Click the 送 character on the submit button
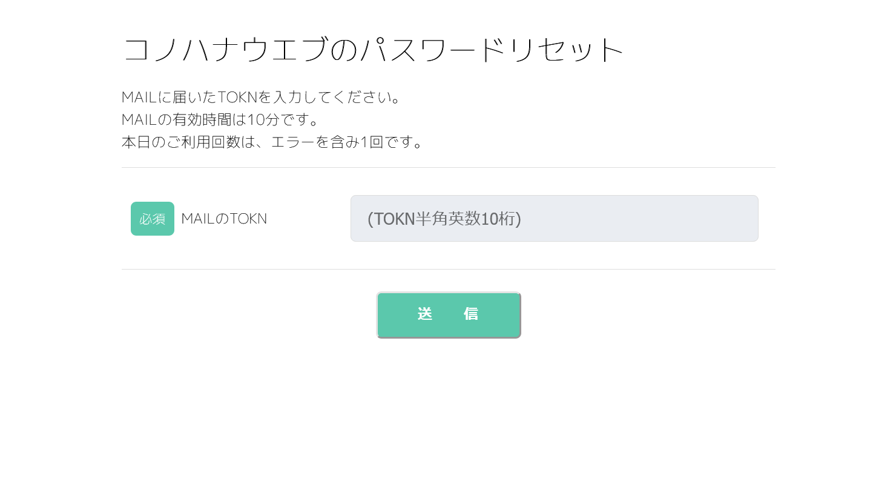Image resolution: width=896 pixels, height=504 pixels. click(x=425, y=314)
